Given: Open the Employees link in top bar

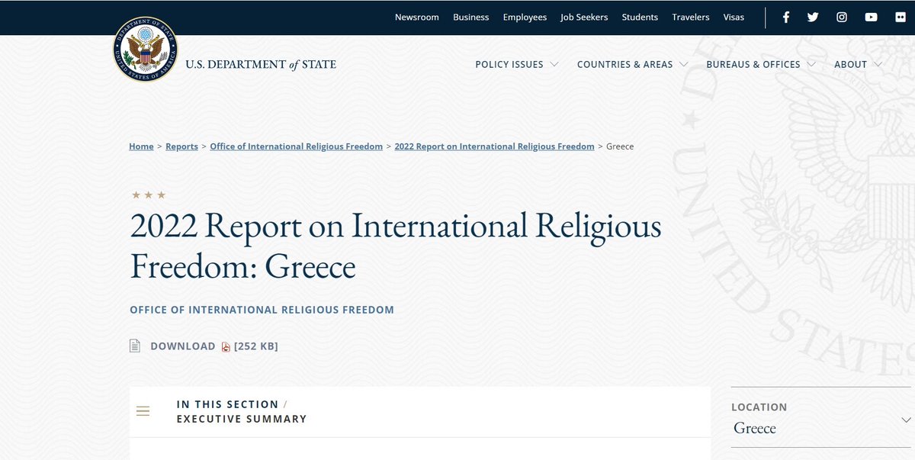Looking at the screenshot, I should click(x=525, y=17).
